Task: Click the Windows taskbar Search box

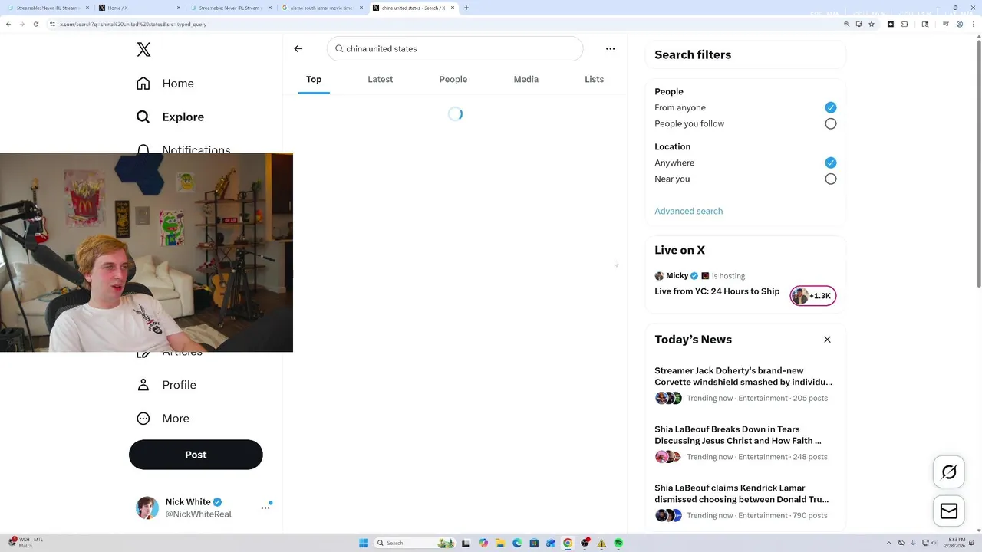Action: coord(414,543)
